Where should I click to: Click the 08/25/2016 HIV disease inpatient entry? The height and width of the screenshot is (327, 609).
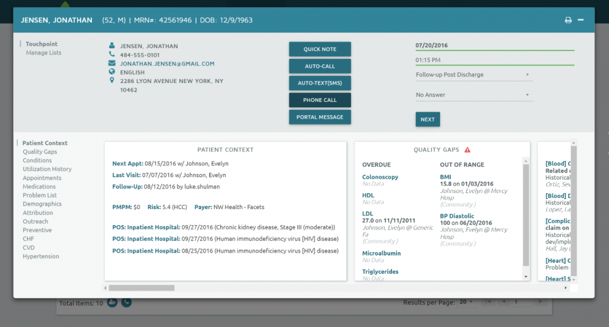pos(225,251)
